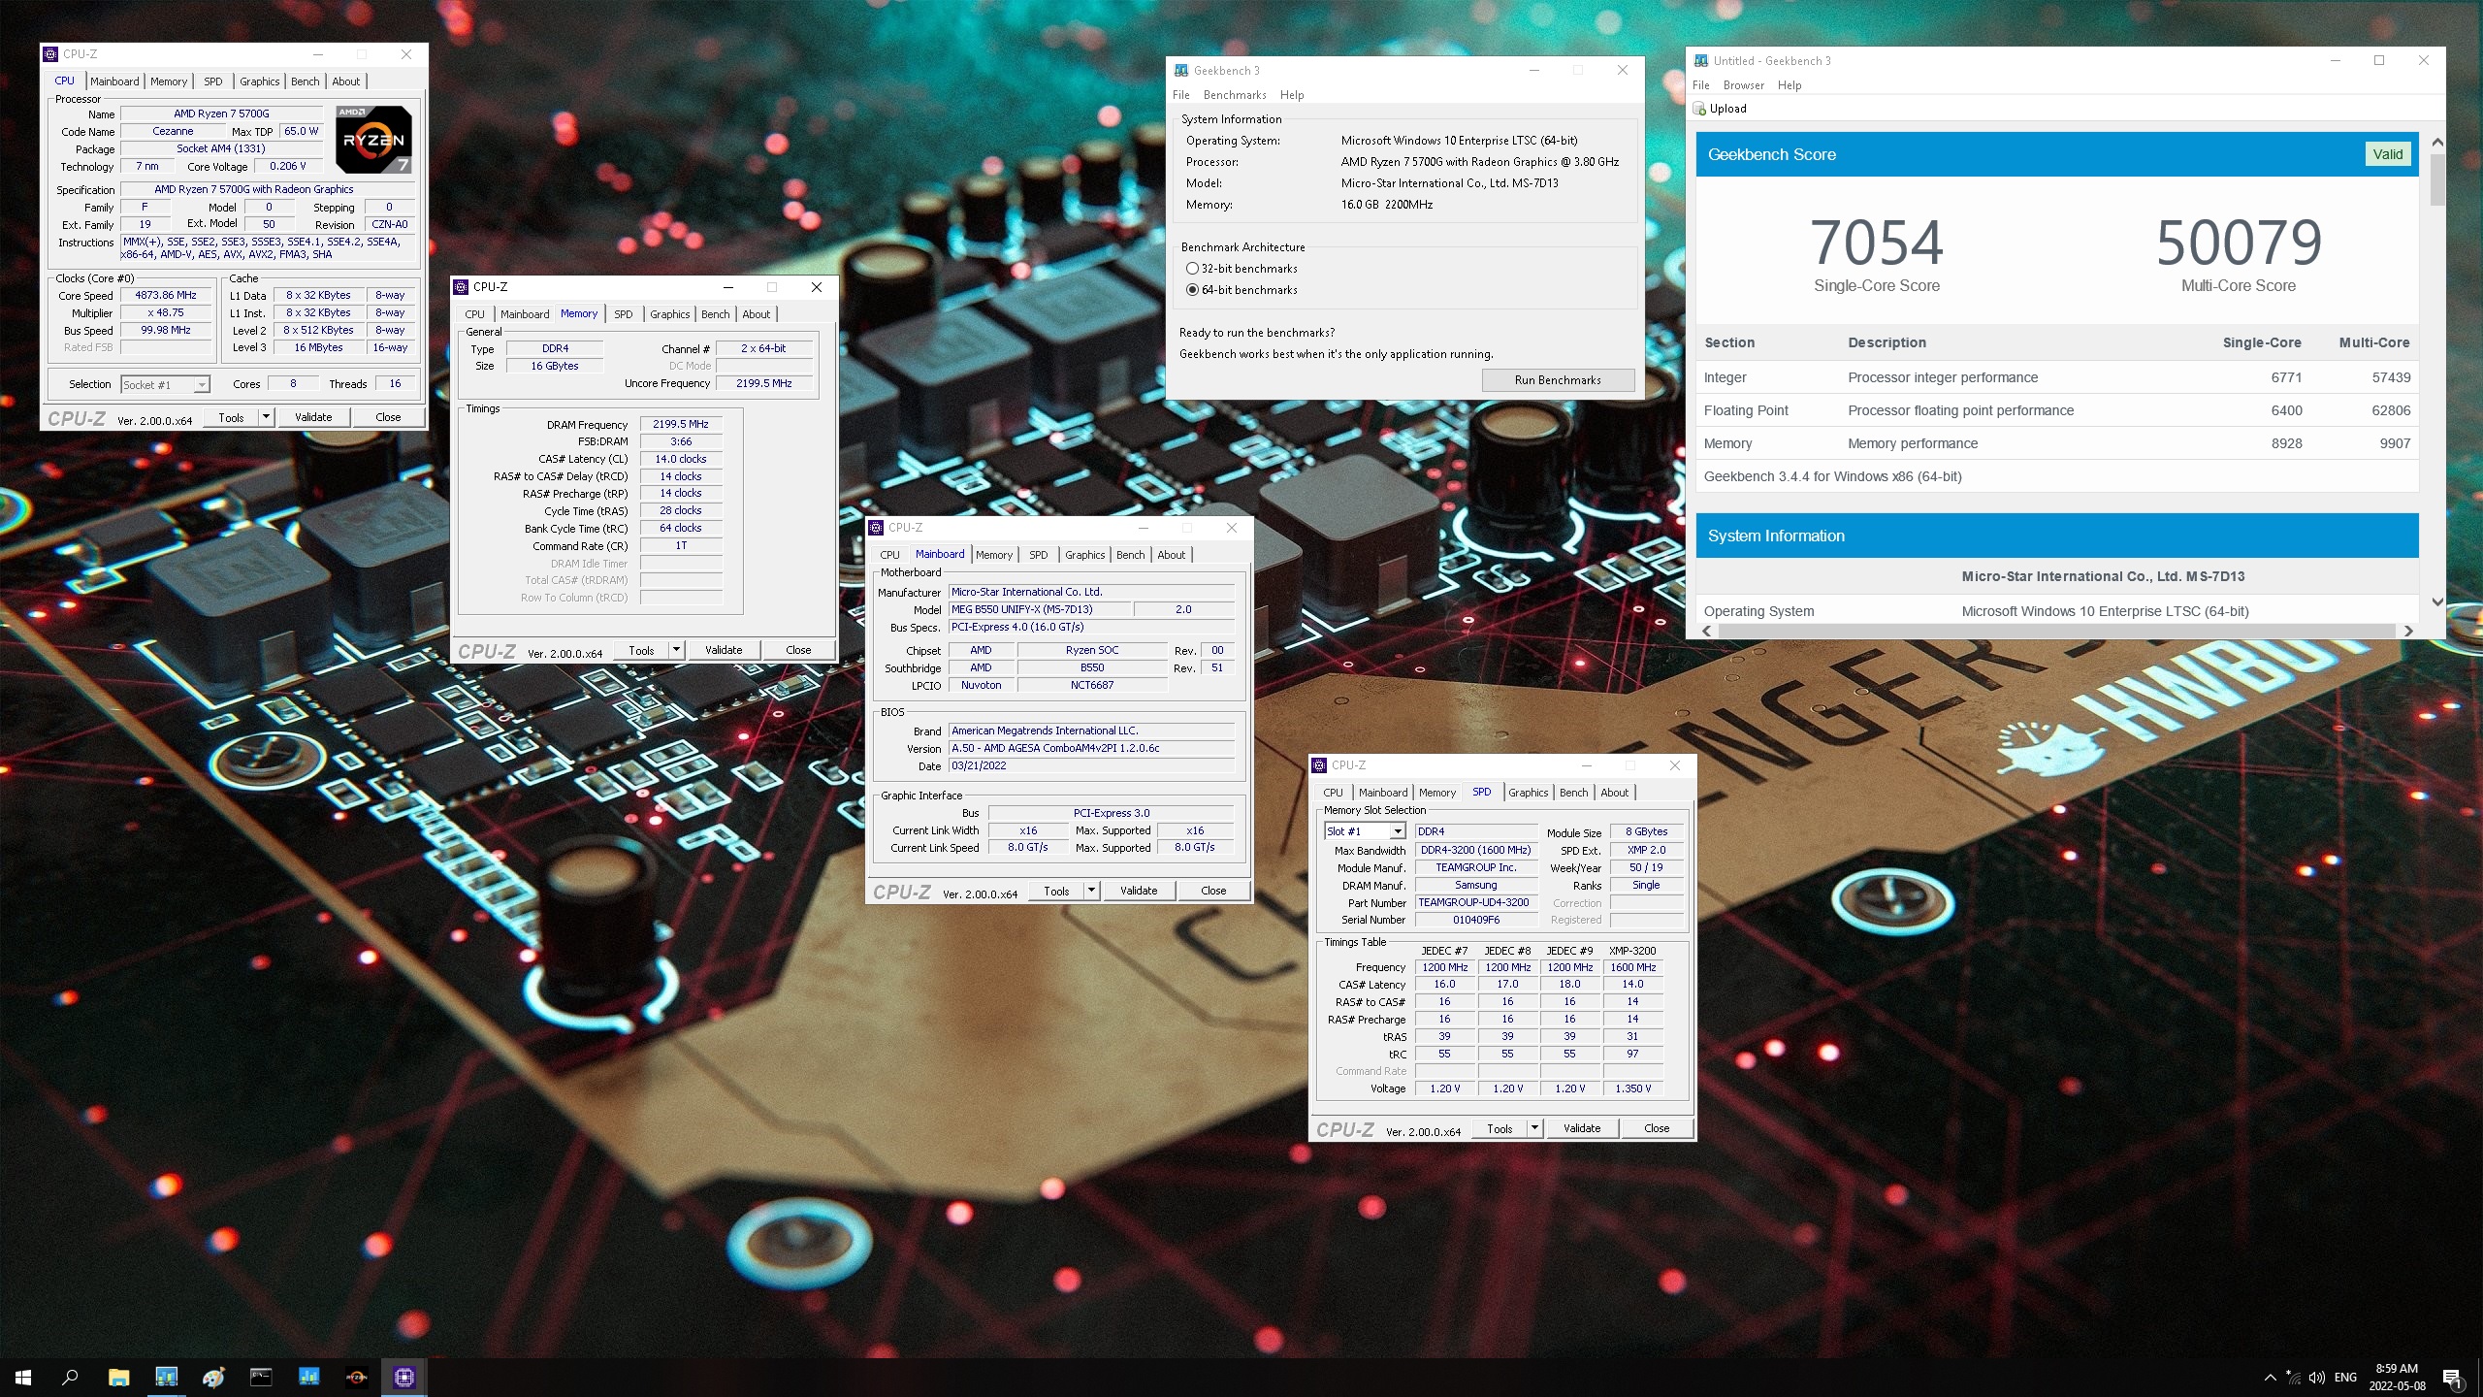Click the scroll-down arrow in Geekbench results
This screenshot has width=2483, height=1397.
[x=2436, y=602]
